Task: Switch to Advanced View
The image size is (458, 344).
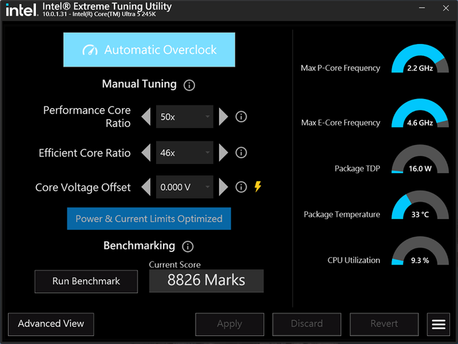Action: [51, 324]
